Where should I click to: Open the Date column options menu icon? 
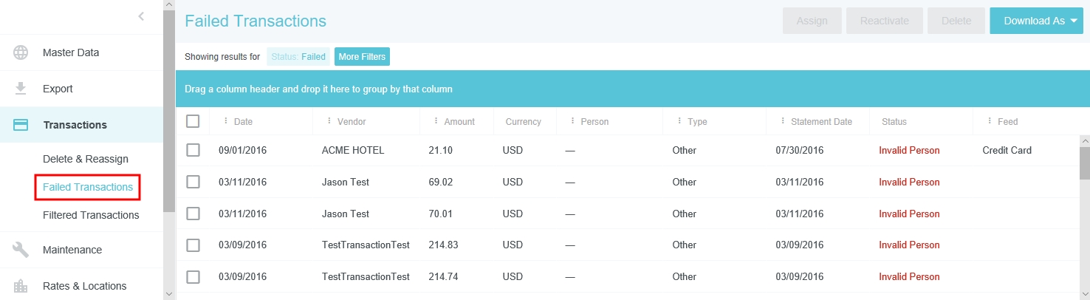pyautogui.click(x=226, y=121)
